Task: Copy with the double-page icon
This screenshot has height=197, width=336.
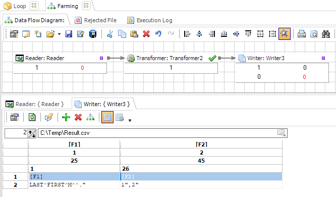Action: click(122, 34)
